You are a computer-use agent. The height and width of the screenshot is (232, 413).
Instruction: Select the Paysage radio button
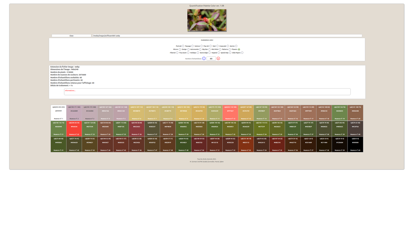[x=193, y=46]
